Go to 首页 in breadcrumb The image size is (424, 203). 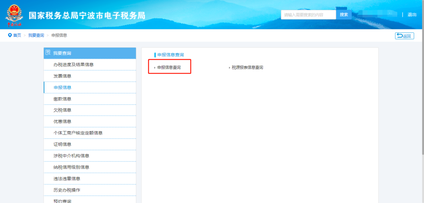pos(17,35)
